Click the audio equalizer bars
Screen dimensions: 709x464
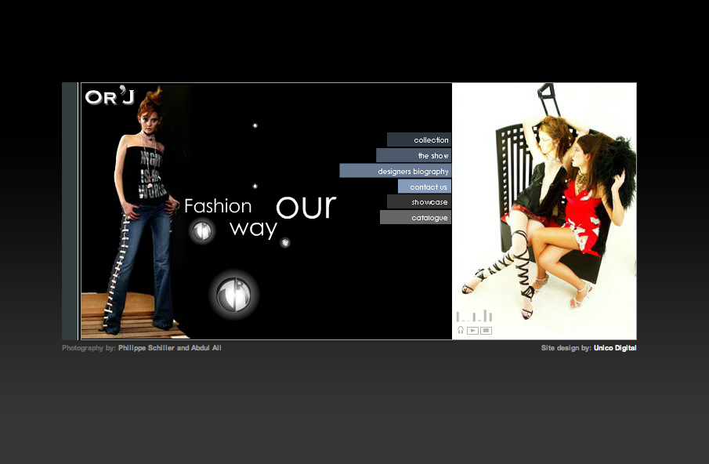(475, 316)
